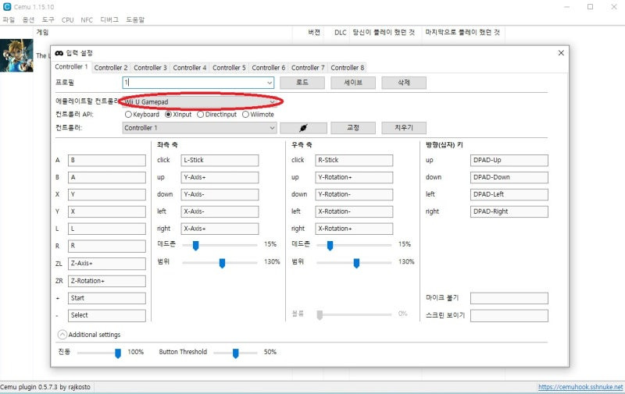This screenshot has height=394, width=625.
Task: Click the controller icon in the input settings dialog title
Action: coord(59,53)
